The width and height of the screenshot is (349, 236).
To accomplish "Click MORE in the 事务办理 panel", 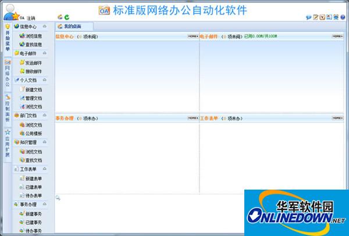I will coord(193,118).
